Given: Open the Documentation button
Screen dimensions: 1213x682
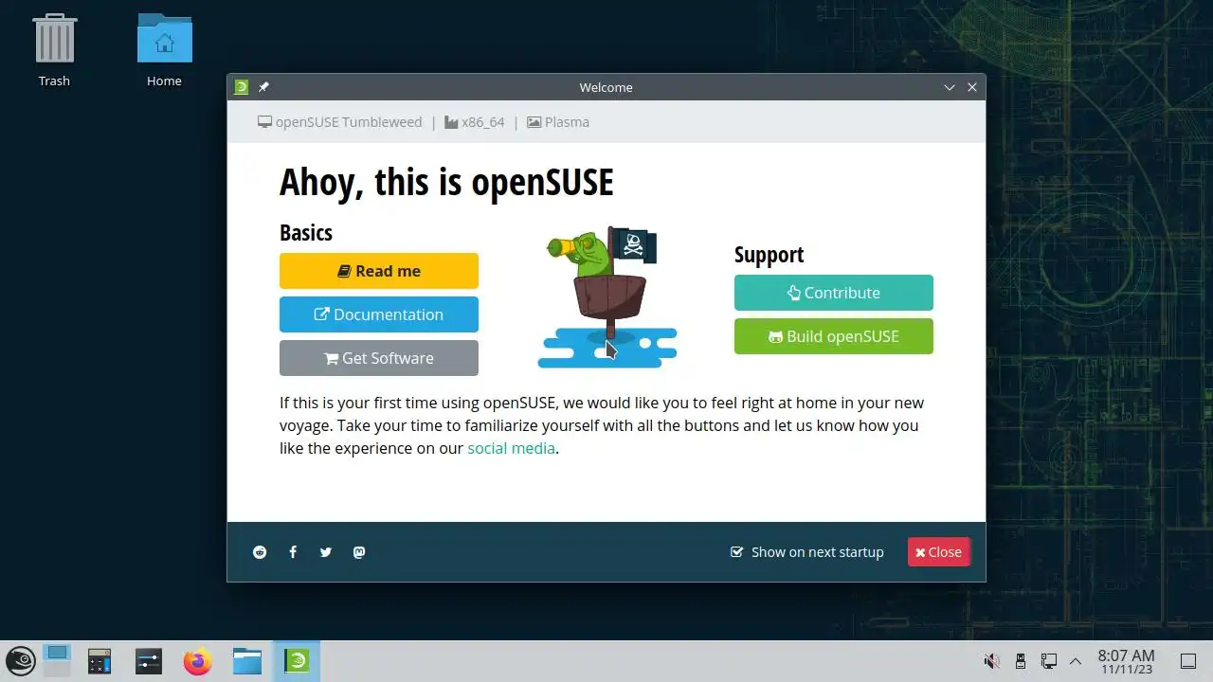Looking at the screenshot, I should click(x=379, y=314).
